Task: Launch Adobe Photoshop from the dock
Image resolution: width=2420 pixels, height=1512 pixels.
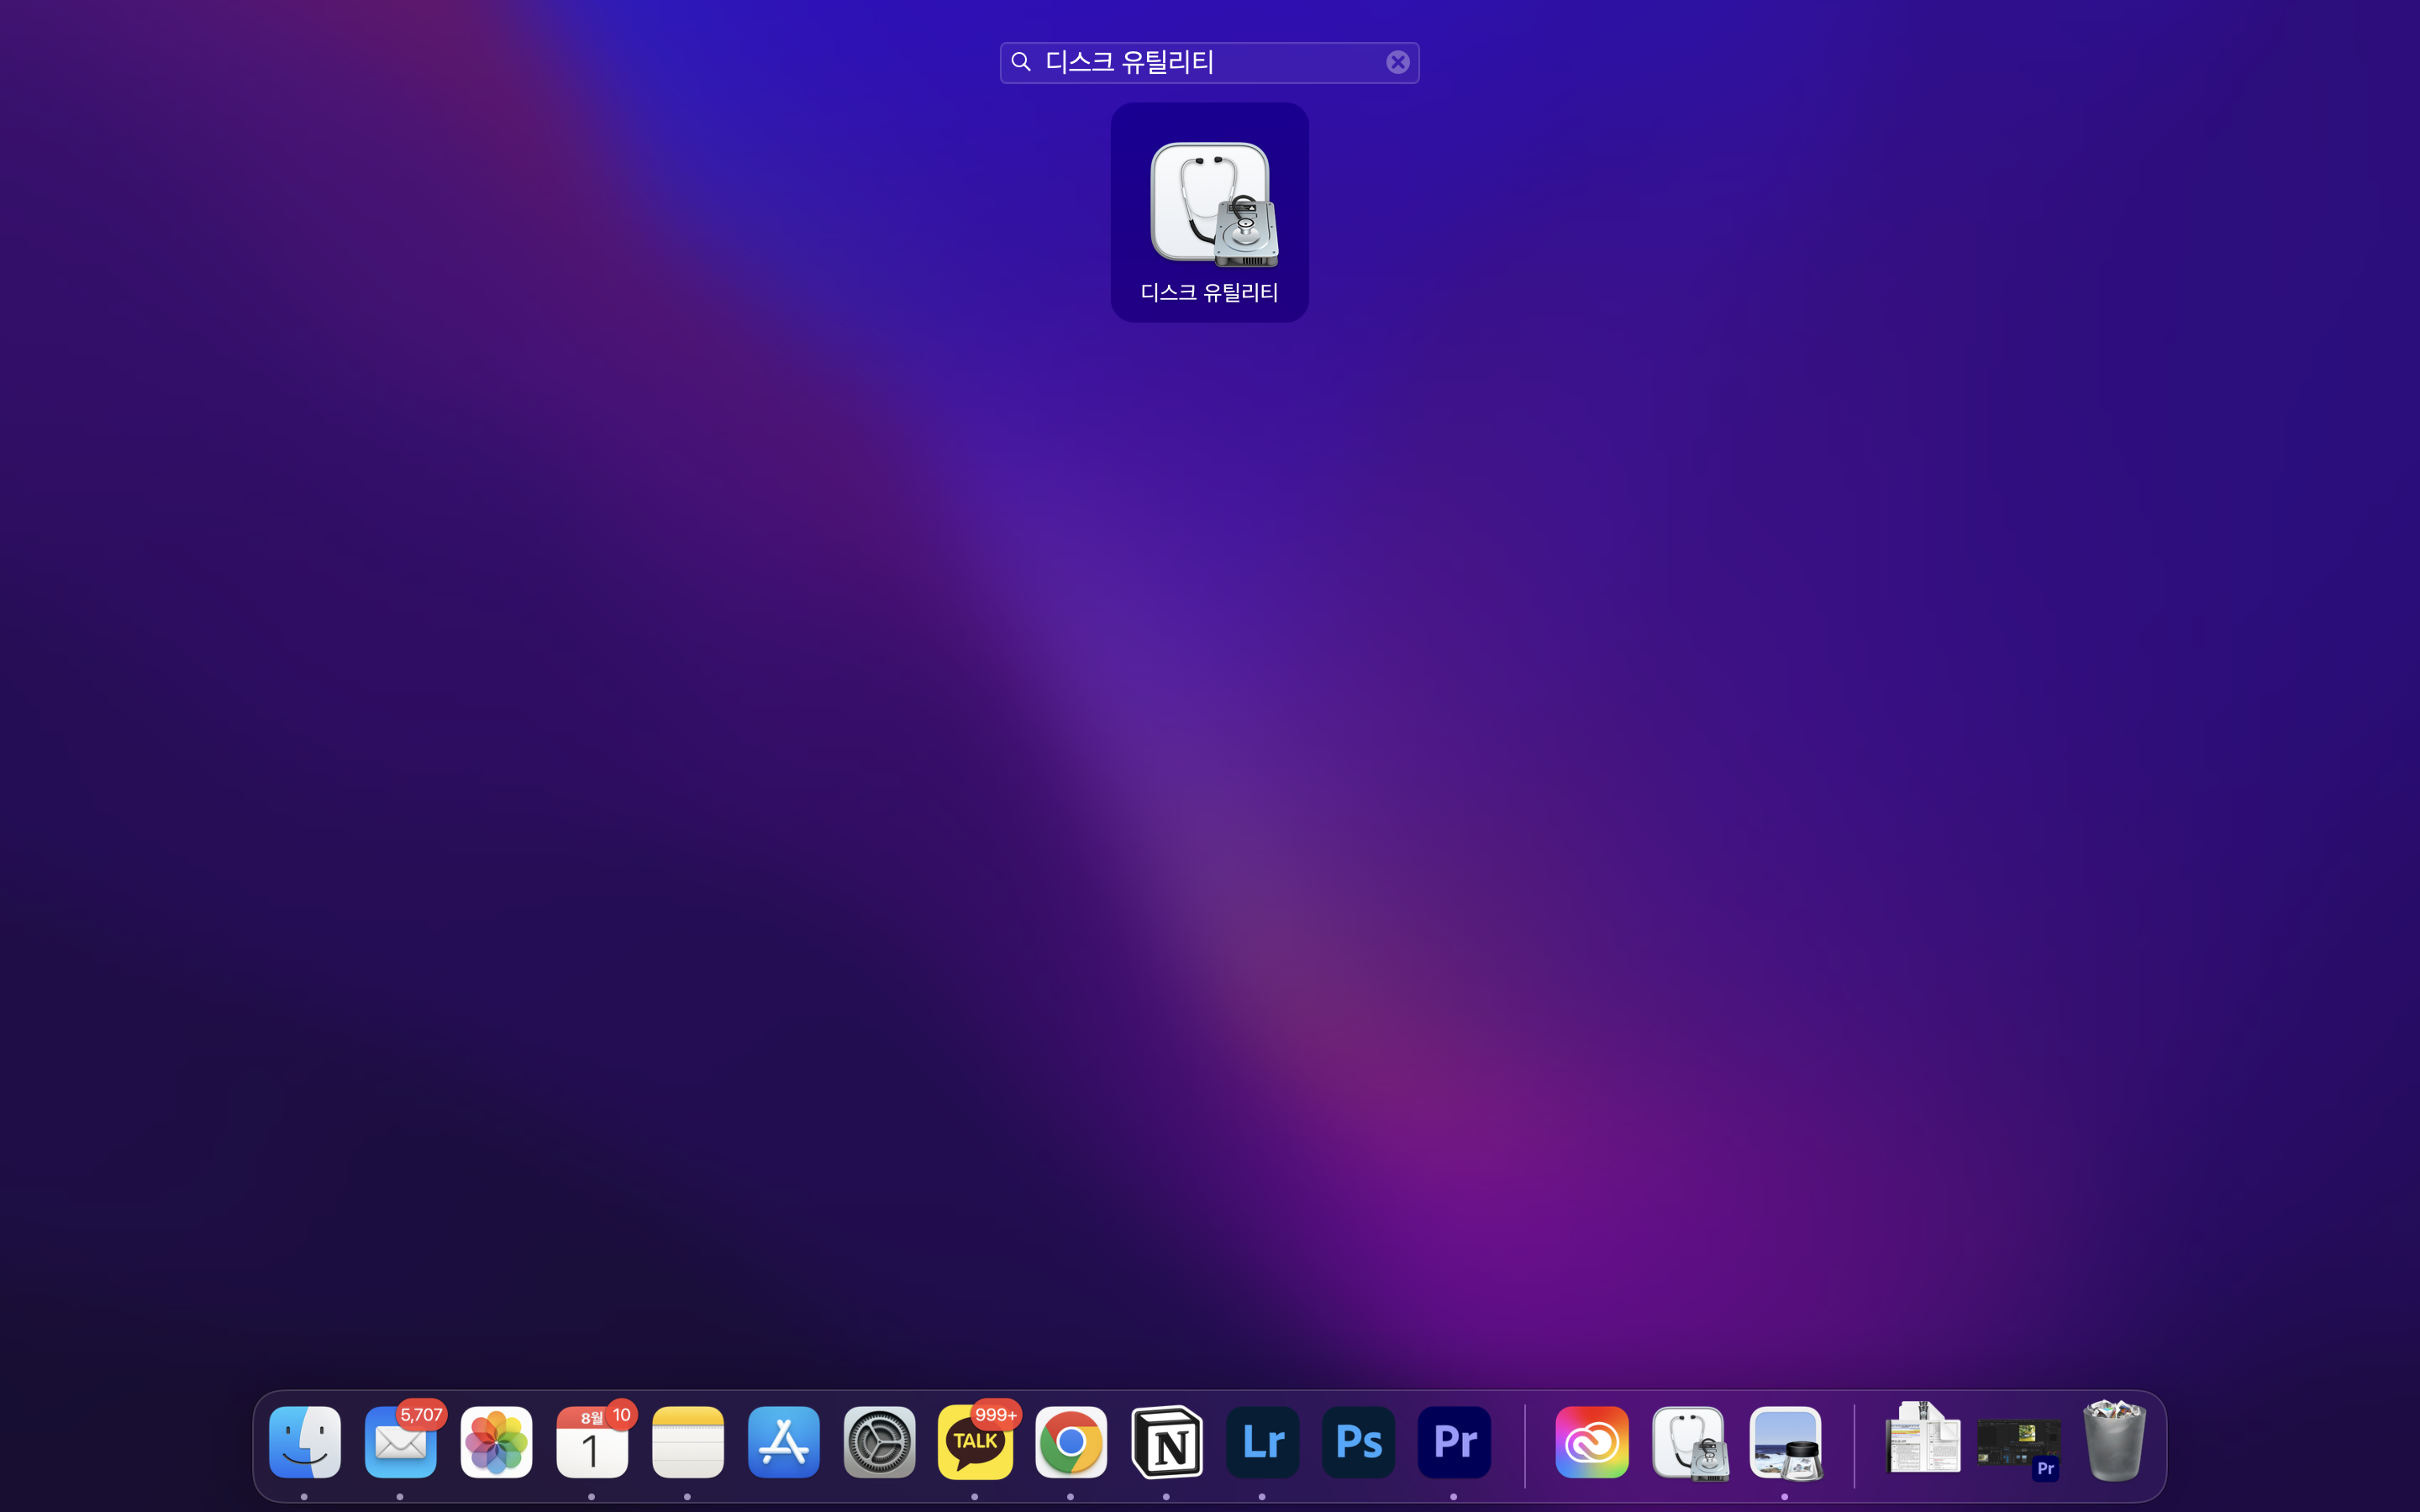Action: click(x=1358, y=1442)
